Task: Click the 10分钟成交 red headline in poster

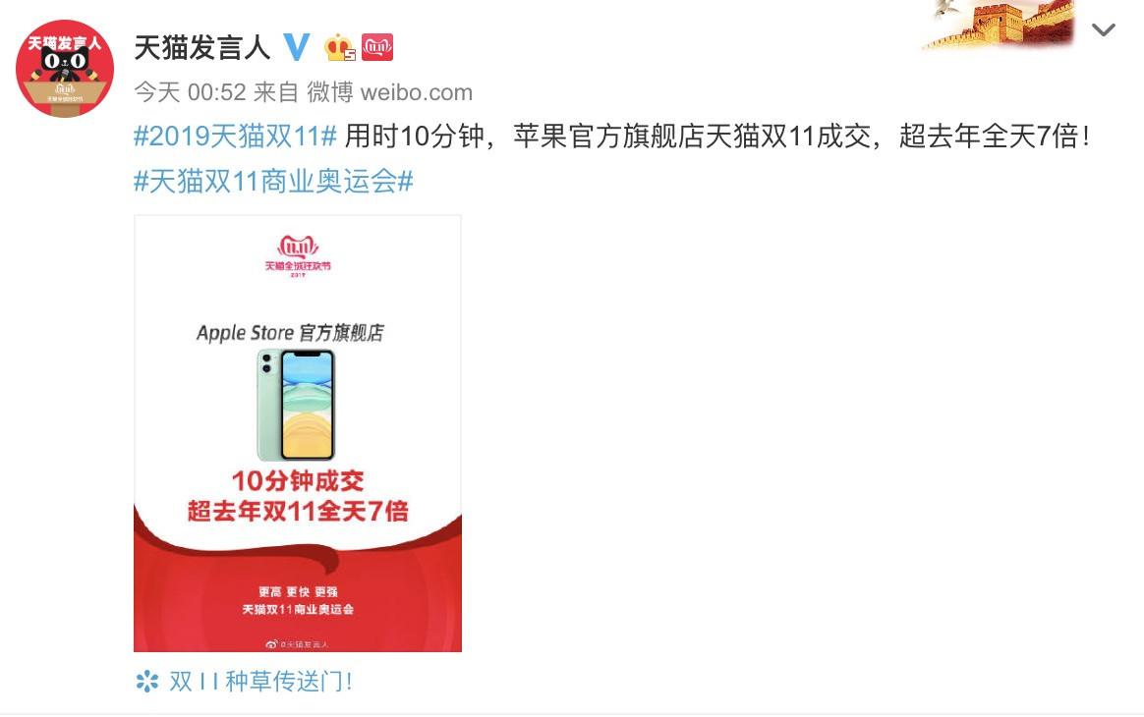Action: point(298,480)
